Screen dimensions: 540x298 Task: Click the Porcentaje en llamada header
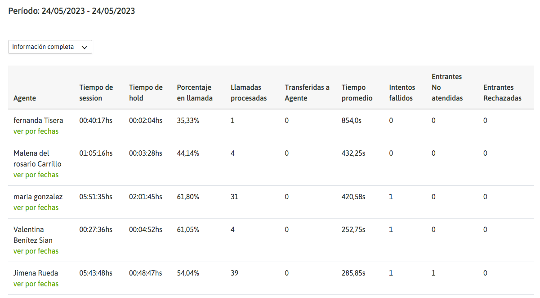195,93
